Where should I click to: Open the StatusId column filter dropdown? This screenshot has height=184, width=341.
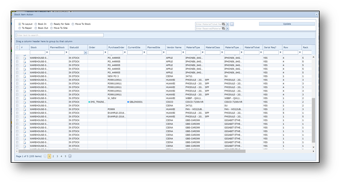[86, 52]
